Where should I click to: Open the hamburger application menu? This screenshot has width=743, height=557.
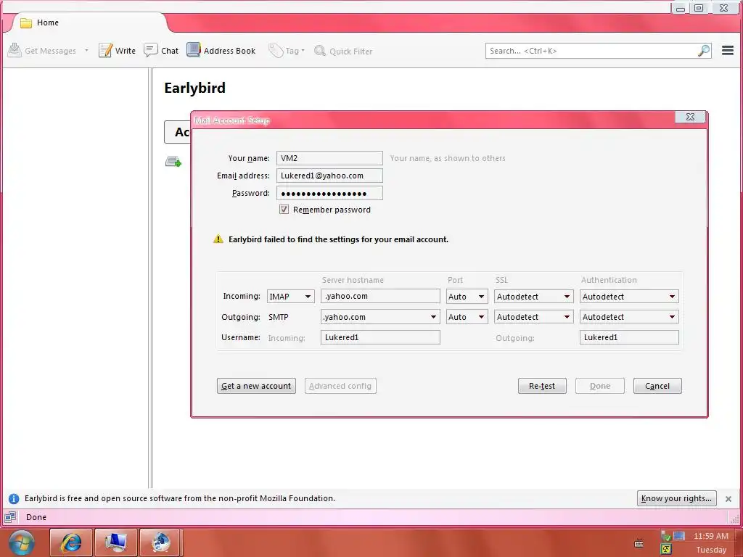727,50
